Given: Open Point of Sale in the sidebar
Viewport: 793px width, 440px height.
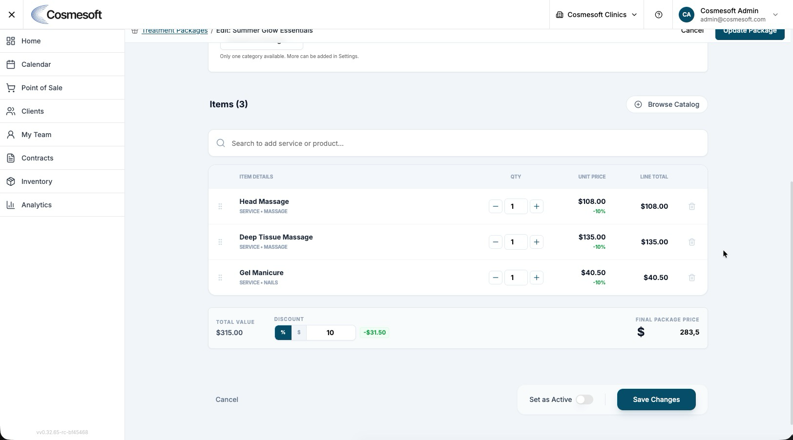Looking at the screenshot, I should click(63, 88).
